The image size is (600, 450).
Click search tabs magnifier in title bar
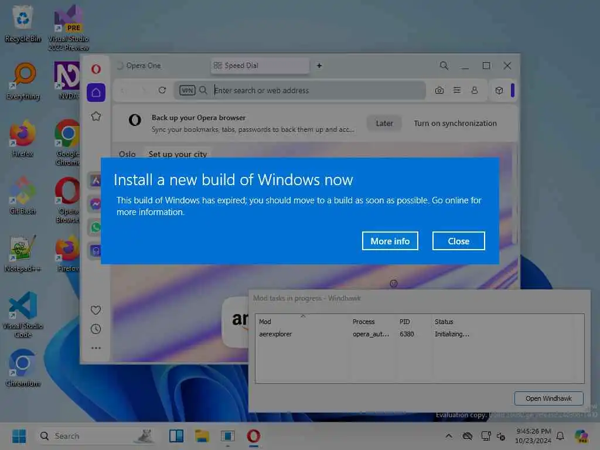444,66
